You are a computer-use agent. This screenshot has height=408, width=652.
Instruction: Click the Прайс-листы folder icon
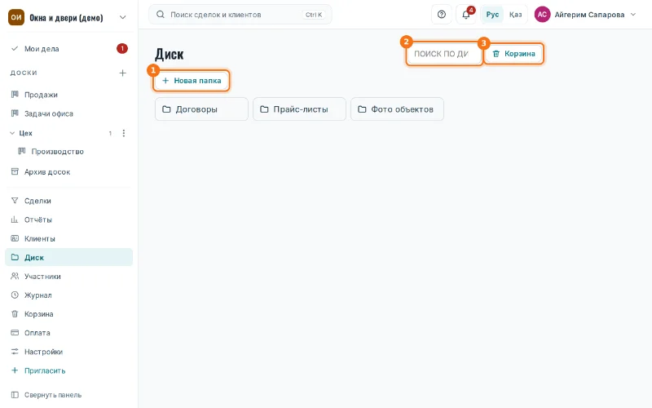[264, 109]
